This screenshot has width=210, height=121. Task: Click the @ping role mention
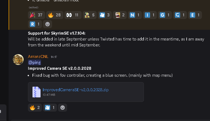point(35,62)
